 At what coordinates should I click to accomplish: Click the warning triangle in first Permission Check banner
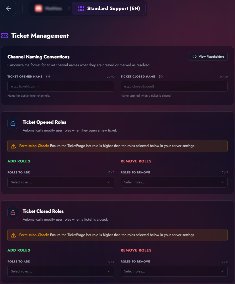13,146
